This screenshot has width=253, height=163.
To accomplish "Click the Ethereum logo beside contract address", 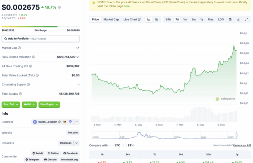I will 35,122.
